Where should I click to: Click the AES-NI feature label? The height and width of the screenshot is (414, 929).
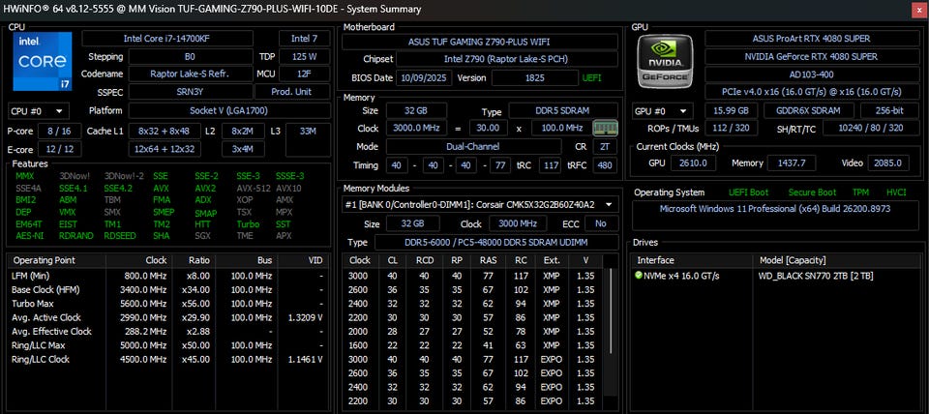(30, 236)
